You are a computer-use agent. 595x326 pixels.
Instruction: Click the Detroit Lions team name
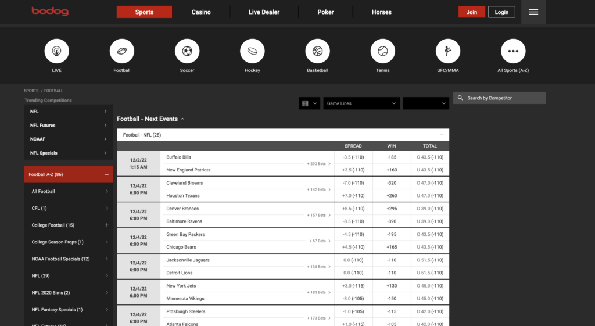(x=180, y=273)
